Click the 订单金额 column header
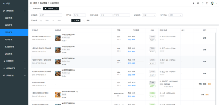 pyautogui.click(x=136, y=30)
